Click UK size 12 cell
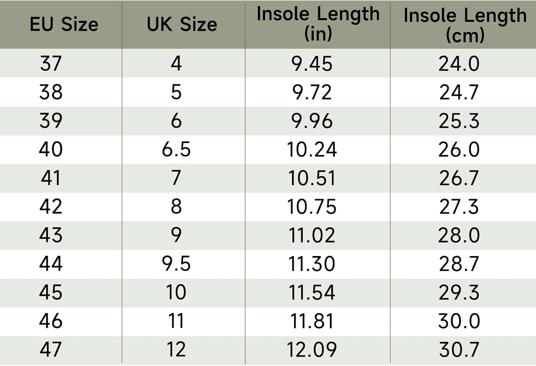 [176, 349]
